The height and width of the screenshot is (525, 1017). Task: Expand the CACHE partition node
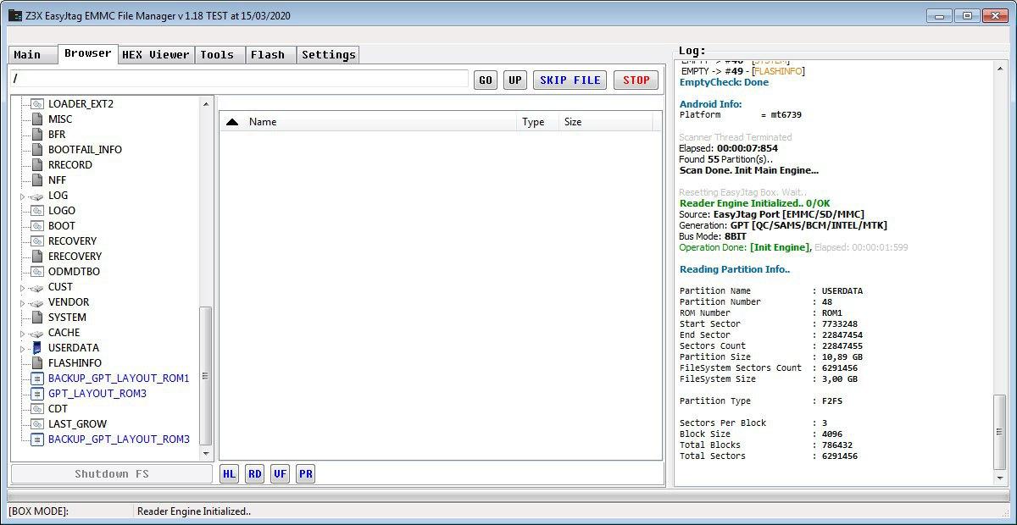click(x=23, y=334)
